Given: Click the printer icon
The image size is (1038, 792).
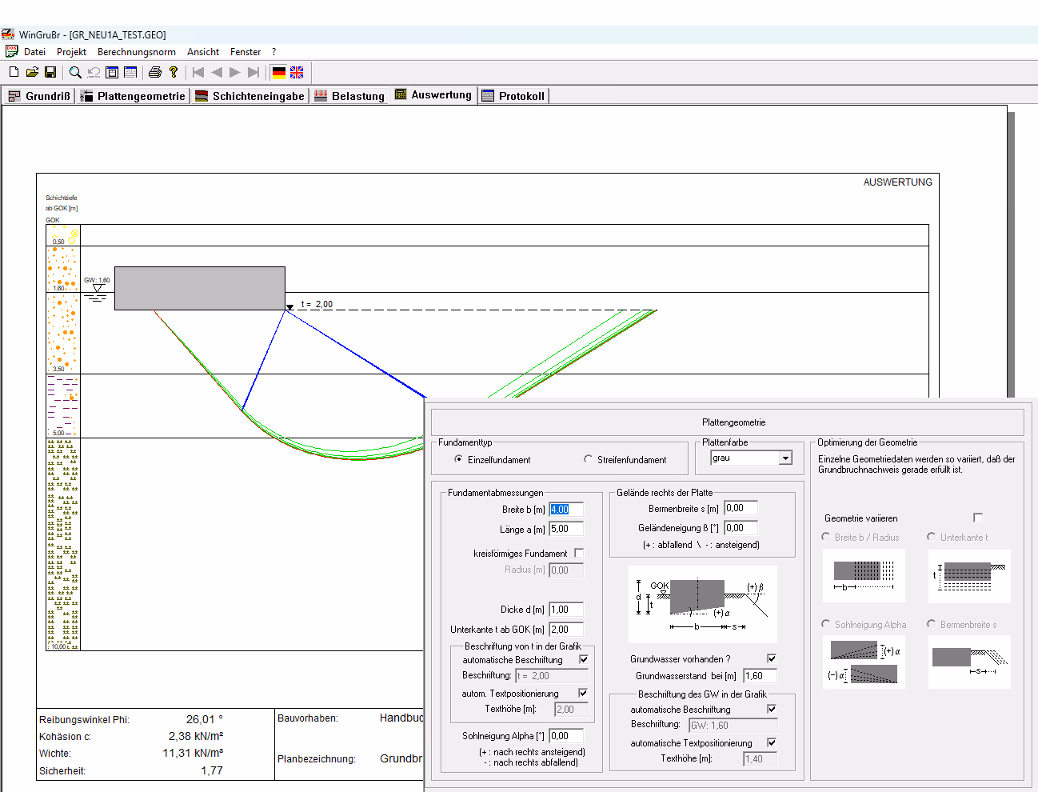Looking at the screenshot, I should pyautogui.click(x=155, y=72).
